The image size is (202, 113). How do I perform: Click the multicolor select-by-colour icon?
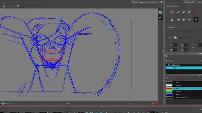pos(189,19)
